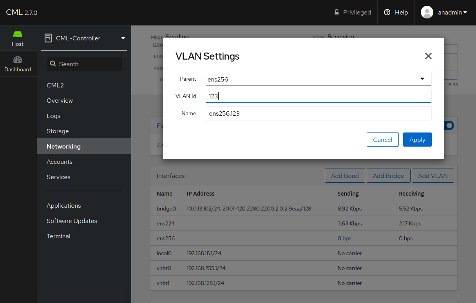
Task: Select Logs in the sidebar
Action: pyautogui.click(x=53, y=116)
